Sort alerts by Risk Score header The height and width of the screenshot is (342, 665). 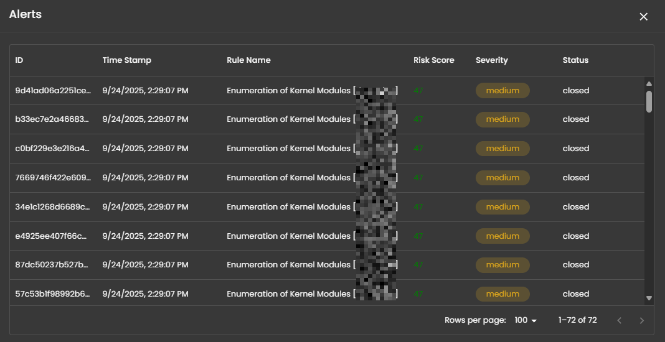coord(433,60)
